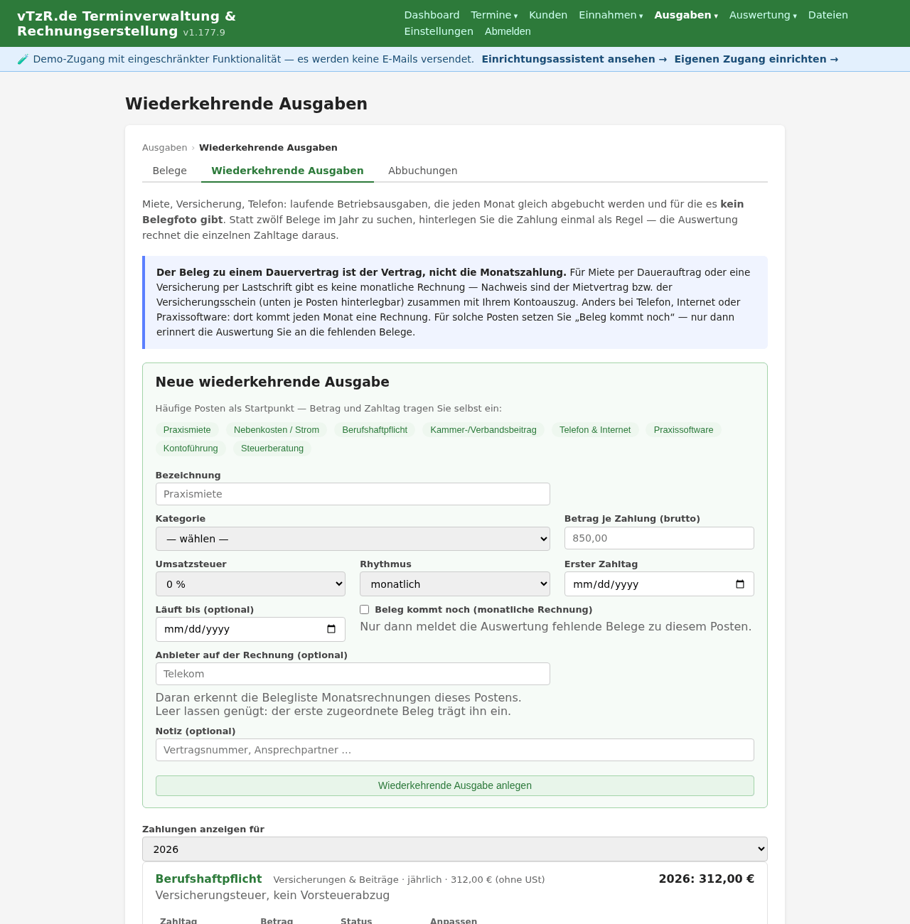910x924 pixels.
Task: Choose the Praxismiete preset chip
Action: [187, 430]
